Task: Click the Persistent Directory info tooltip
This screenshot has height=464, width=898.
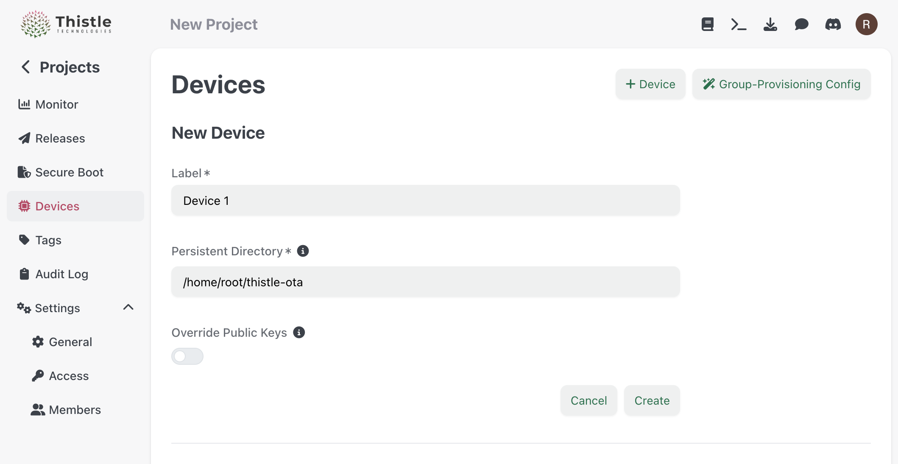Action: (x=302, y=251)
